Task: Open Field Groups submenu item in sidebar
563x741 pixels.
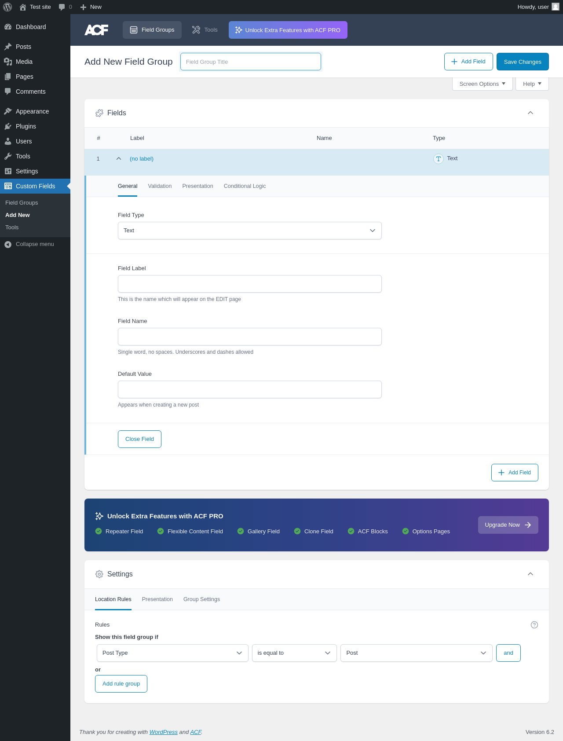Action: click(x=22, y=203)
